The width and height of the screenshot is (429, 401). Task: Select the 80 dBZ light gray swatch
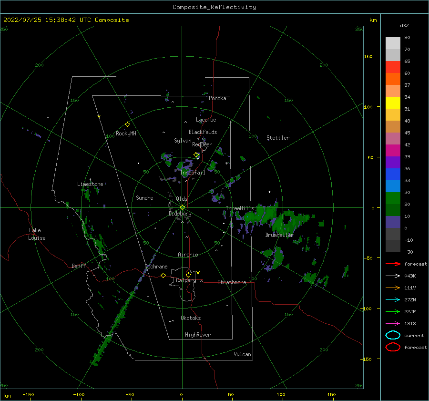[x=393, y=43]
